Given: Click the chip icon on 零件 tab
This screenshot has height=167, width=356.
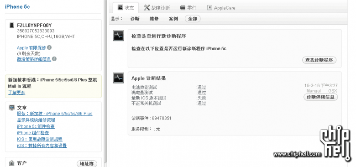Looking at the screenshot, I should point(183,8).
